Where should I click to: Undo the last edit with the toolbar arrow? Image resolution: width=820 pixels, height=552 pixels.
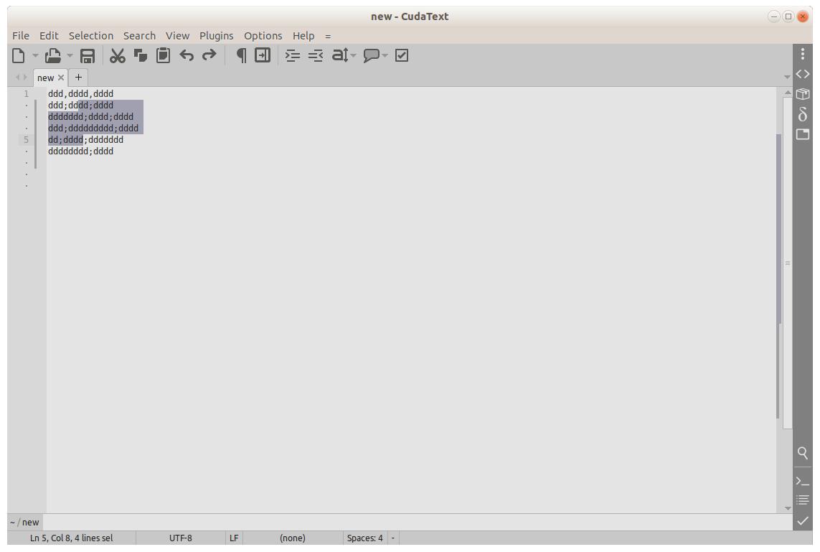(187, 56)
